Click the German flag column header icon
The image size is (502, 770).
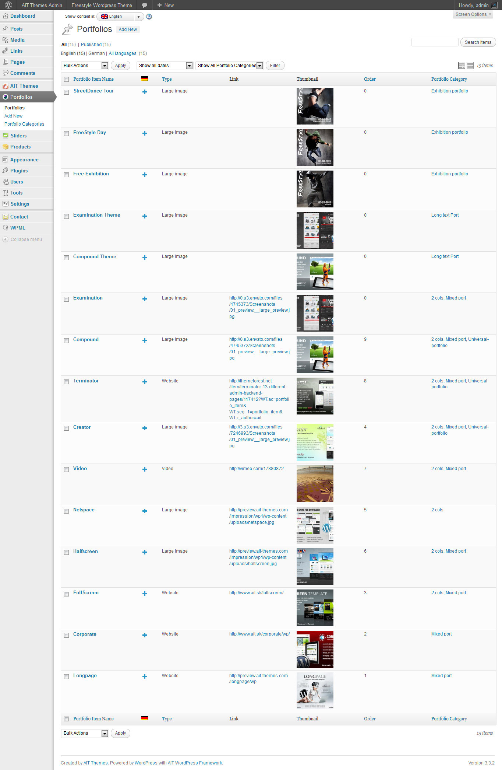(145, 78)
